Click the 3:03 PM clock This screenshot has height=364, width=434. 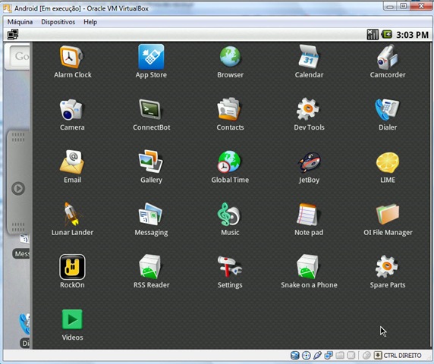412,35
